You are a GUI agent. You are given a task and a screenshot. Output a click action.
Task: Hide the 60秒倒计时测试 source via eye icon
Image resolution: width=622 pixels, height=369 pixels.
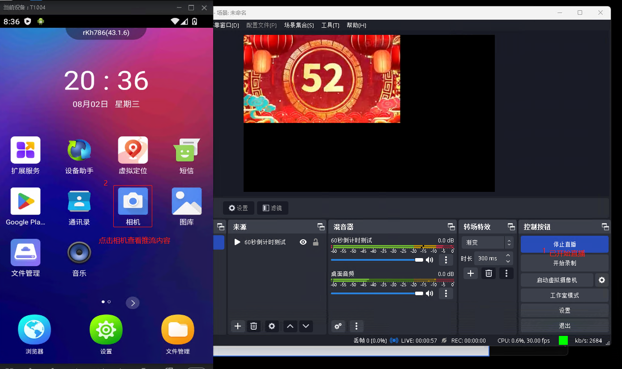point(303,242)
